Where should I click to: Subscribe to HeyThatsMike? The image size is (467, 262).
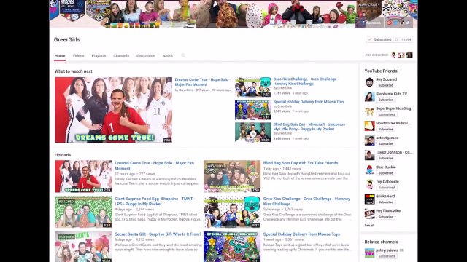pos(386,217)
